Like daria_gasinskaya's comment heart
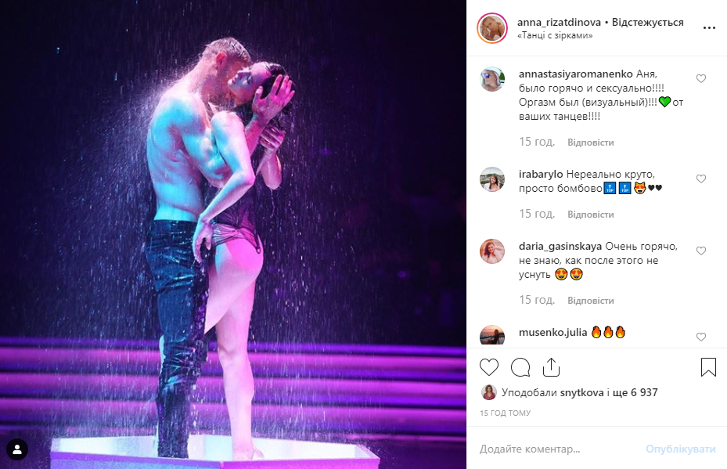Viewport: 727px width, 469px height. (701, 251)
